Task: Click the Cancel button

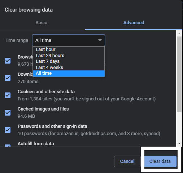Action: tap(127, 161)
